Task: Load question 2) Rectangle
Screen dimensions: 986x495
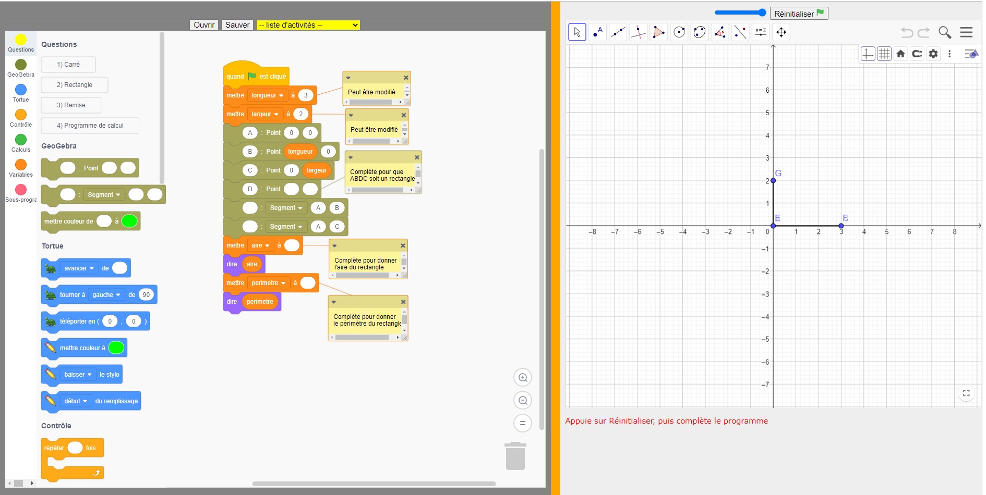Action: pyautogui.click(x=75, y=85)
